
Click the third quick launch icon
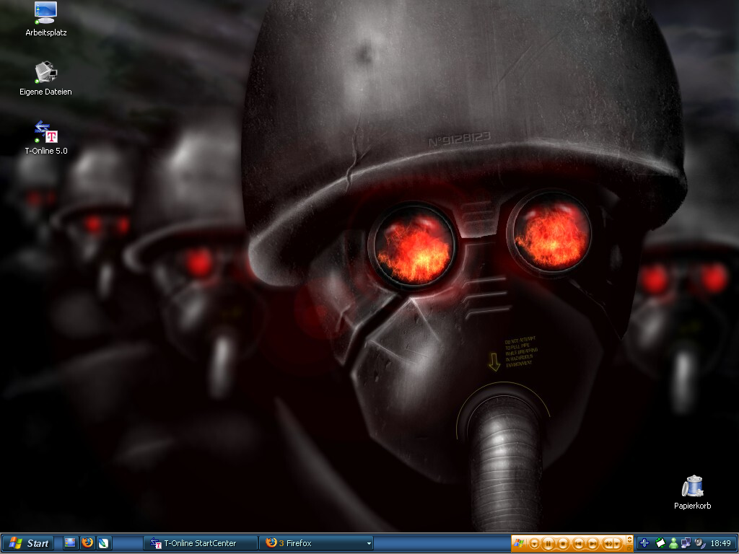(104, 543)
